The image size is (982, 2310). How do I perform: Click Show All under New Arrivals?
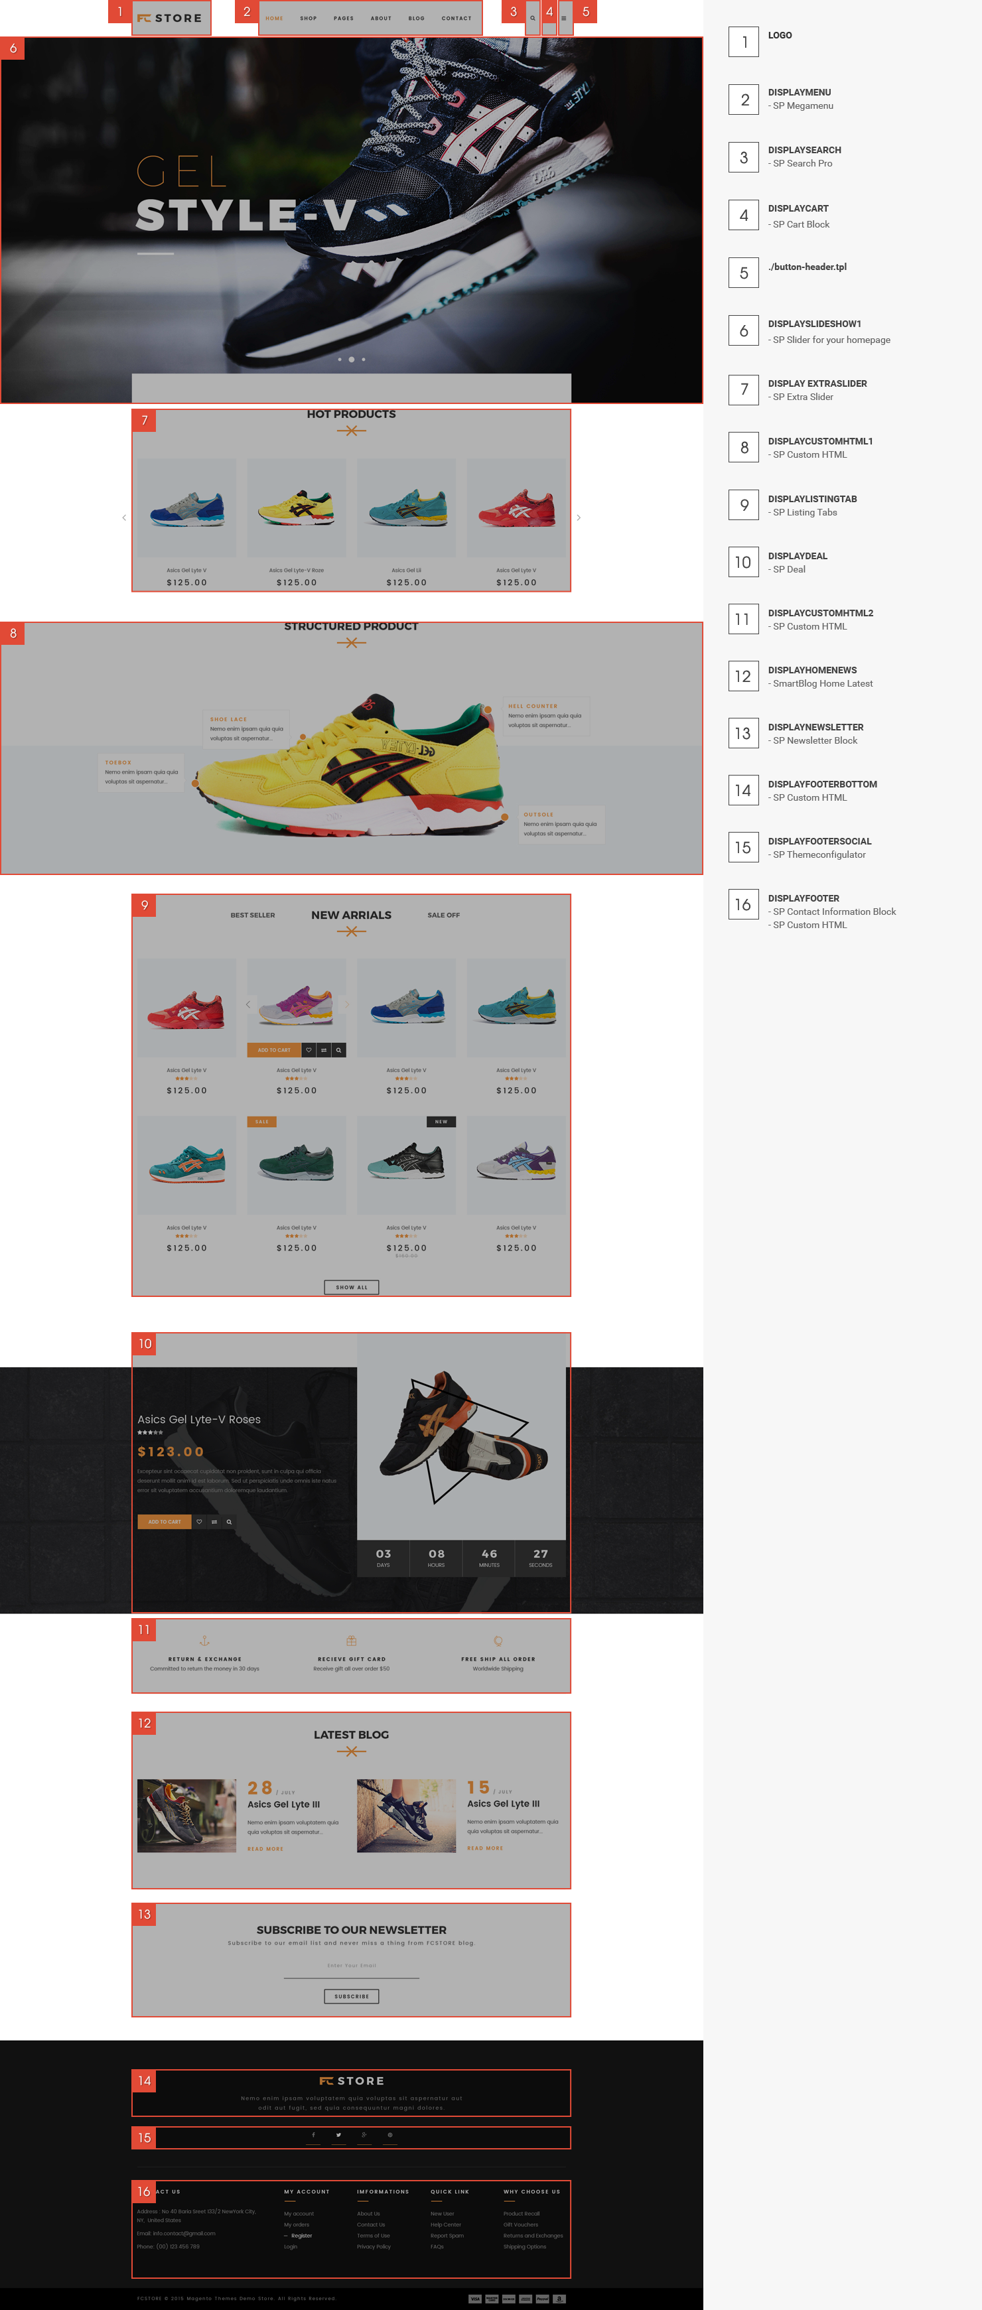(352, 1288)
